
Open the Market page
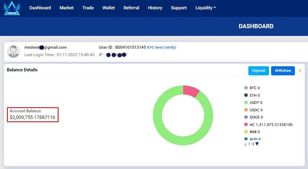click(x=67, y=8)
